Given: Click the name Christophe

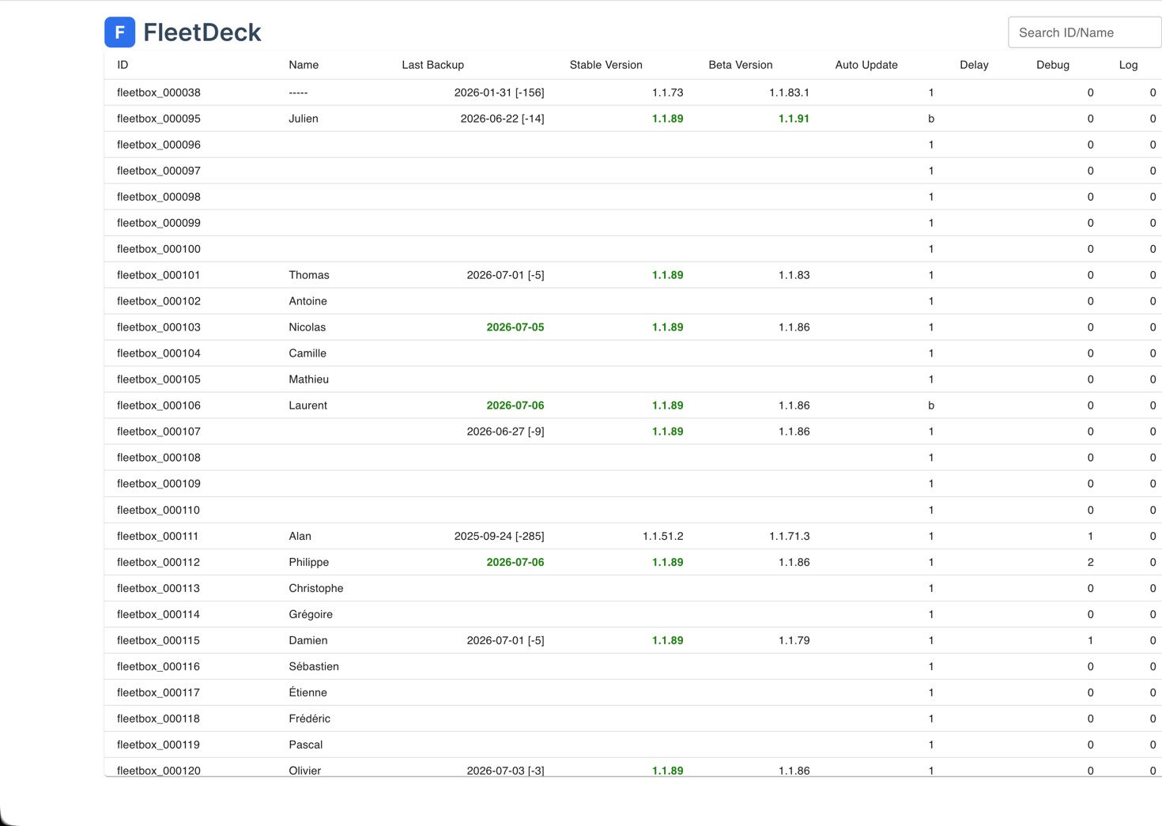Looking at the screenshot, I should (x=315, y=588).
